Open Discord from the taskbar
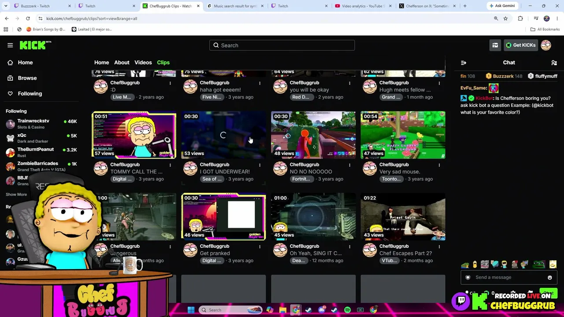564x317 pixels. [x=322, y=310]
